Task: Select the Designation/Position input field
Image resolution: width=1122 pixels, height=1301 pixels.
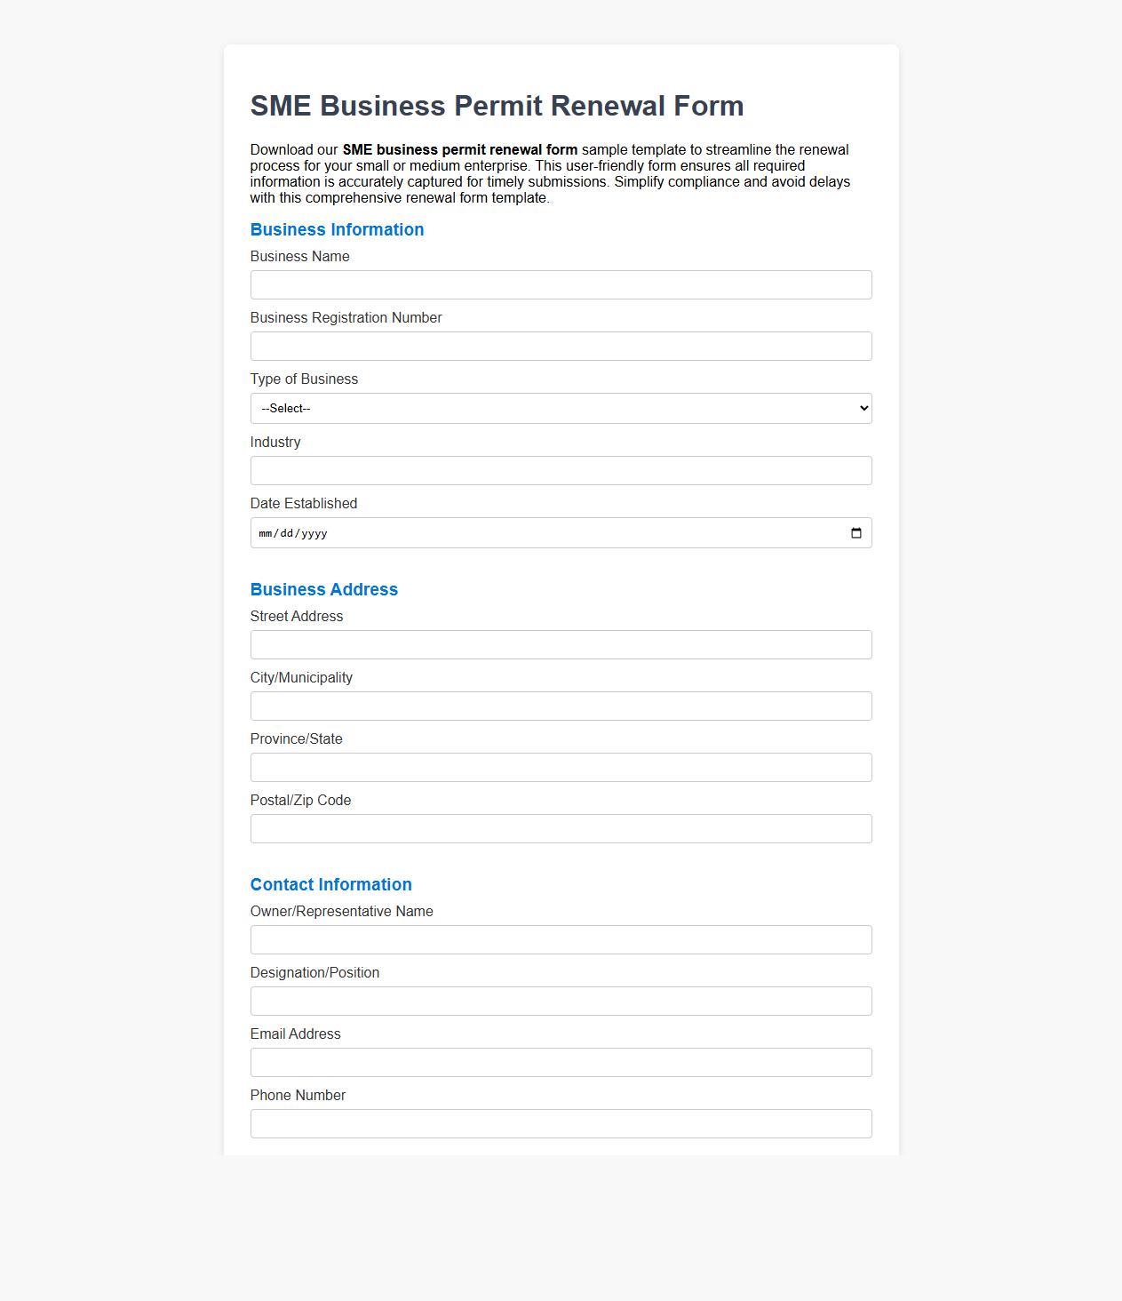Action: pos(561,1001)
